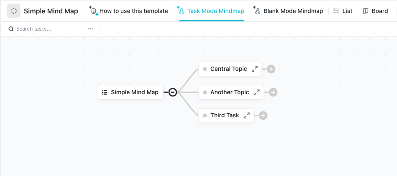Add a child node to Another Topic
The image size is (397, 176).
tap(273, 93)
